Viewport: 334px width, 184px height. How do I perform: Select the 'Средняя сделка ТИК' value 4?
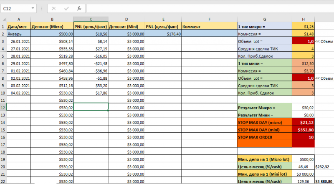pyautogui.click(x=304, y=49)
